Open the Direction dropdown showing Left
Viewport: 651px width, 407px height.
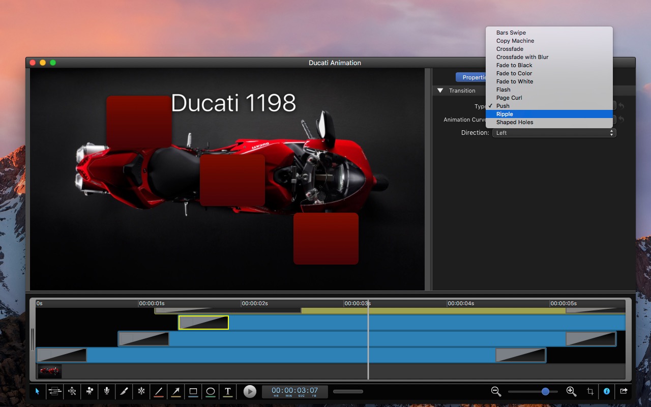[x=554, y=133]
